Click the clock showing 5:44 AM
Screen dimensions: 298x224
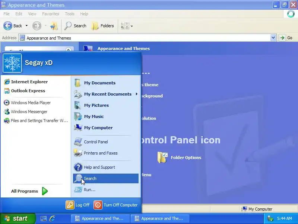tap(285, 218)
